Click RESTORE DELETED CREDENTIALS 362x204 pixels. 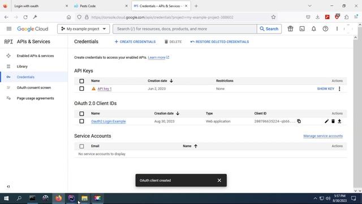click(x=219, y=41)
